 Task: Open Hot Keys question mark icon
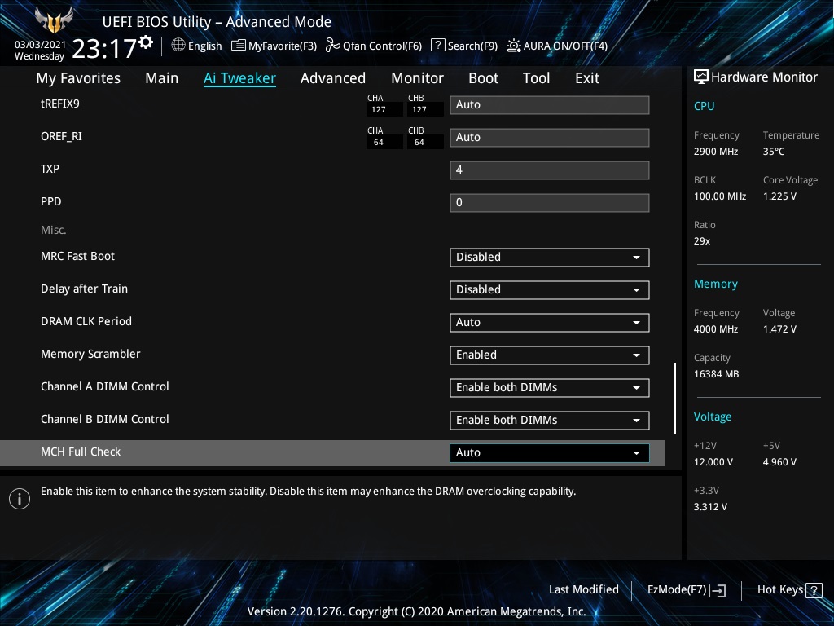pyautogui.click(x=814, y=590)
